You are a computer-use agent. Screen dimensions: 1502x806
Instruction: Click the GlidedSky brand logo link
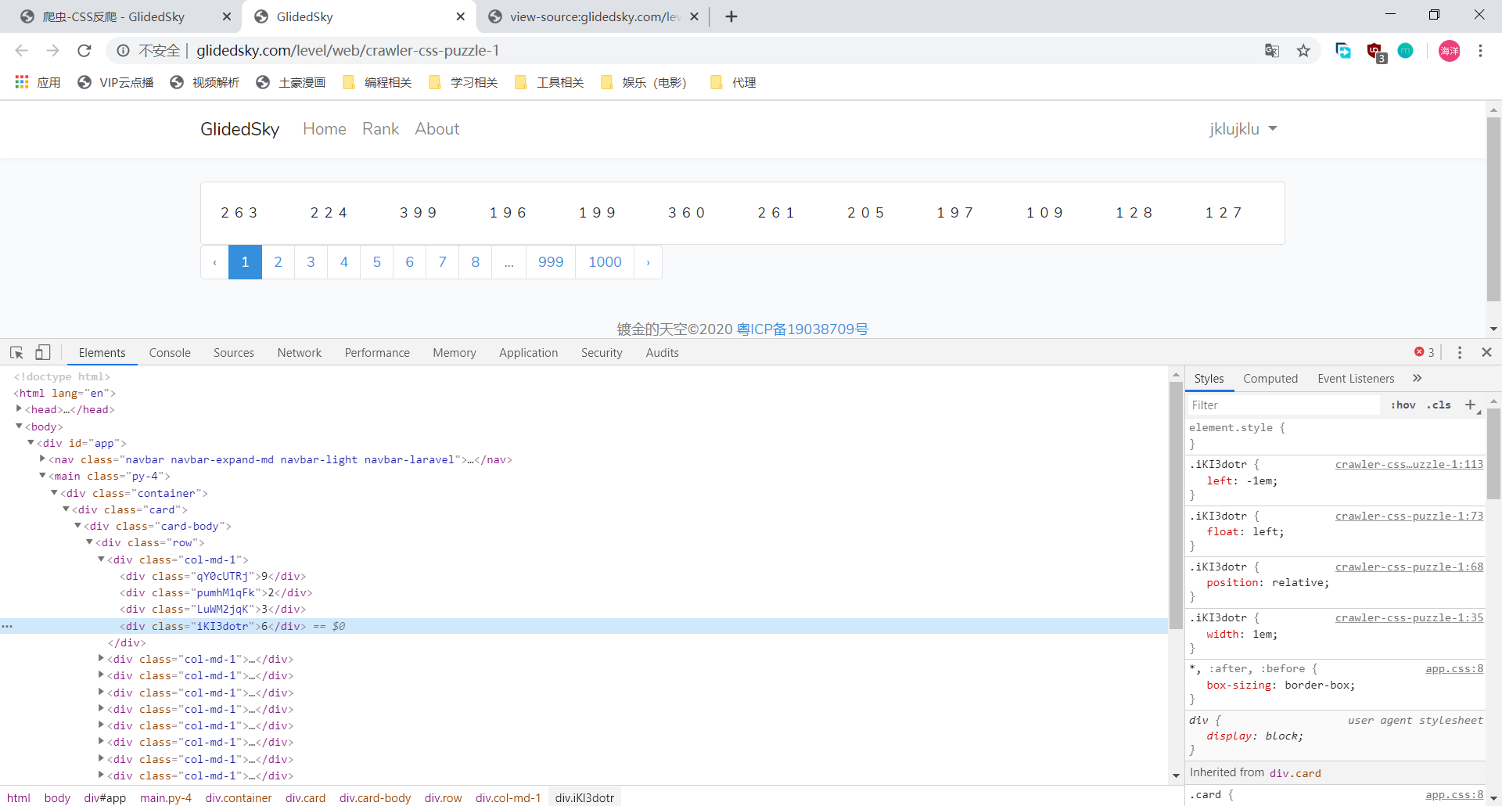click(239, 129)
